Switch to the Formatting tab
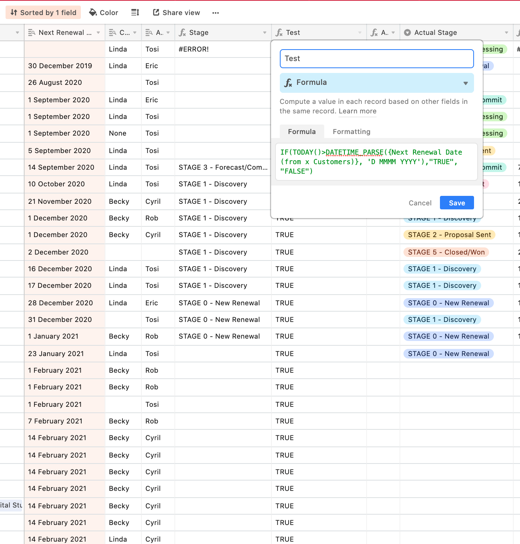This screenshot has height=544, width=520. [352, 132]
